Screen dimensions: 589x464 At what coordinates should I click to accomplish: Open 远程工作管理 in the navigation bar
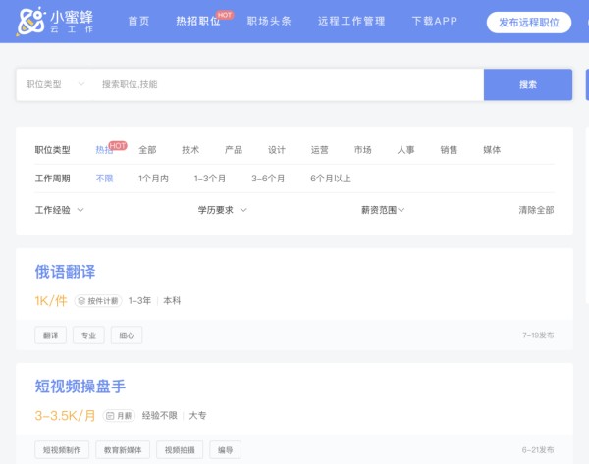click(x=351, y=21)
